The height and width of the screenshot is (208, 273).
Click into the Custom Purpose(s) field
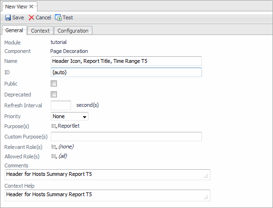(126, 137)
